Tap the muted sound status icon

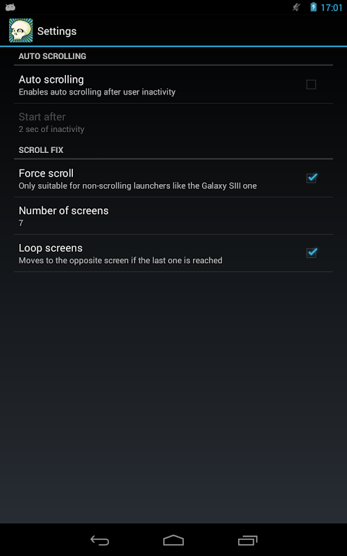(x=296, y=7)
